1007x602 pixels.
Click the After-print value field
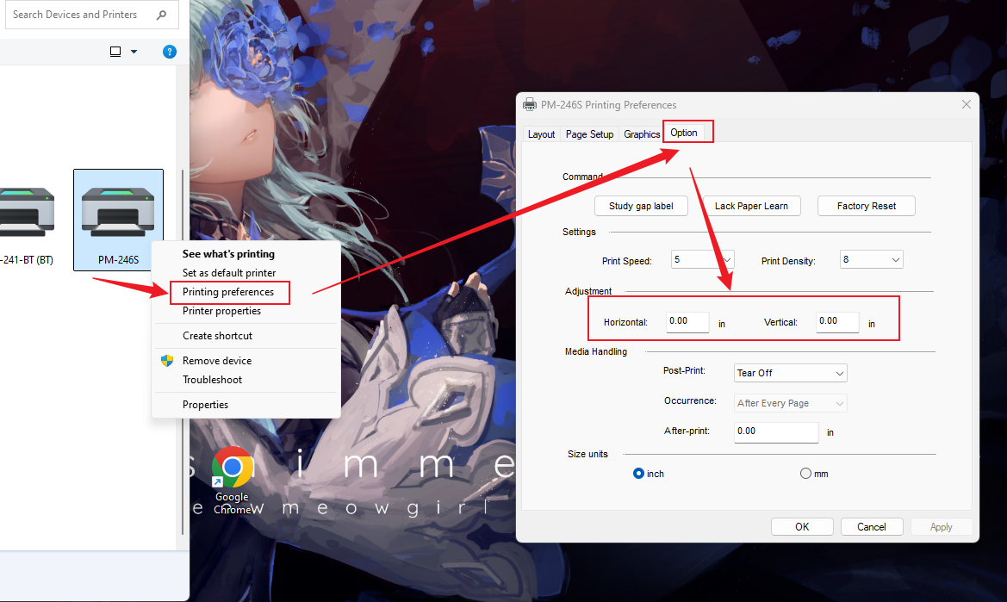click(776, 432)
